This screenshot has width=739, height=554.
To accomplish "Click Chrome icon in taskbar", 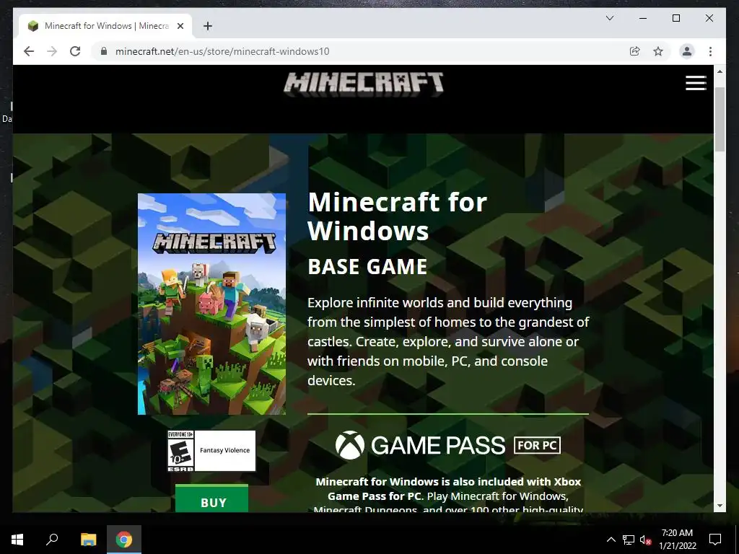I will [124, 540].
